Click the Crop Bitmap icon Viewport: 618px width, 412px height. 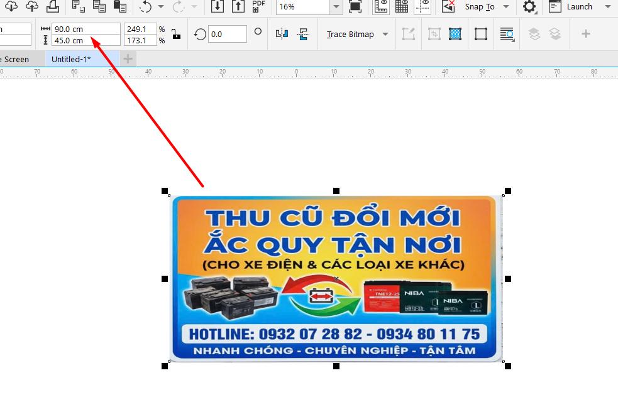(434, 35)
